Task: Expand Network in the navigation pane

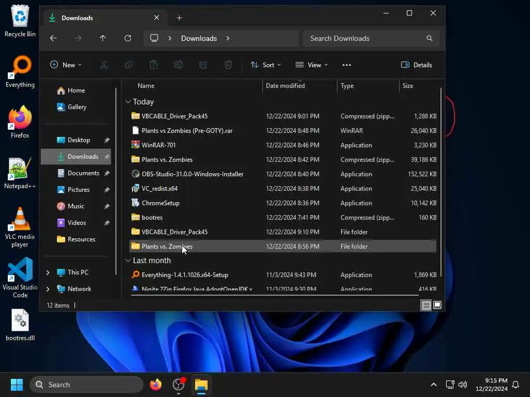Action: click(48, 288)
